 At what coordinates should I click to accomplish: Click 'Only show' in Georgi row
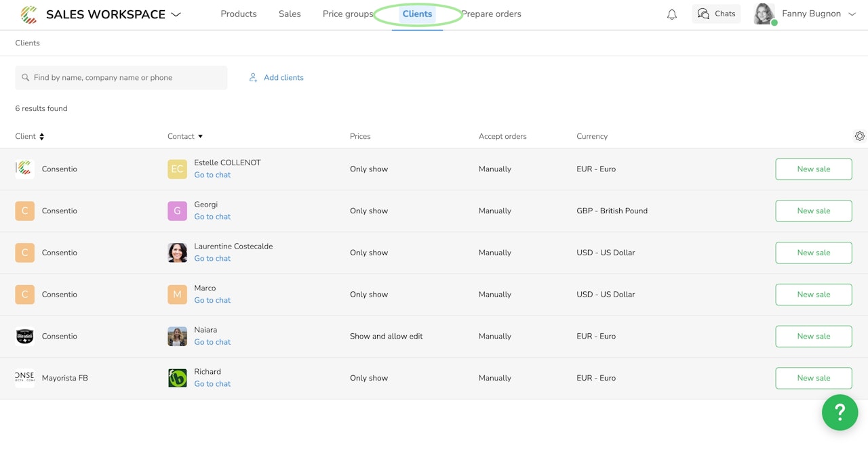pos(369,211)
